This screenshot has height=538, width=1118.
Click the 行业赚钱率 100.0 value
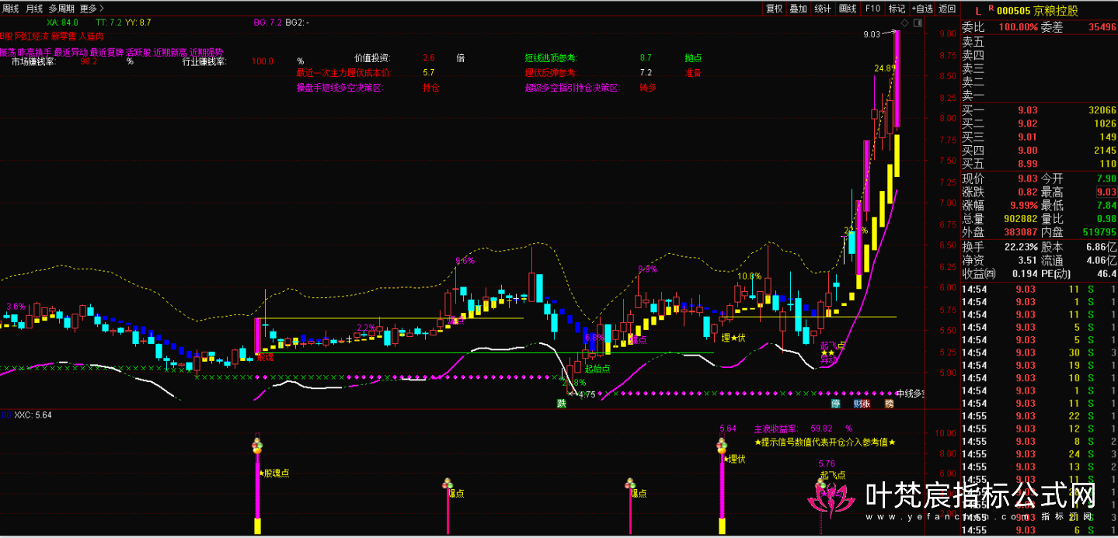pos(263,61)
